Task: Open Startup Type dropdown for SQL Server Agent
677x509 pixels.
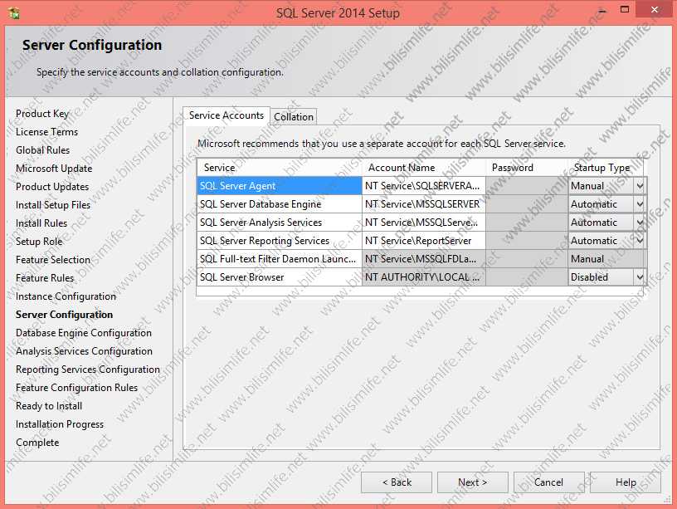Action: click(640, 186)
